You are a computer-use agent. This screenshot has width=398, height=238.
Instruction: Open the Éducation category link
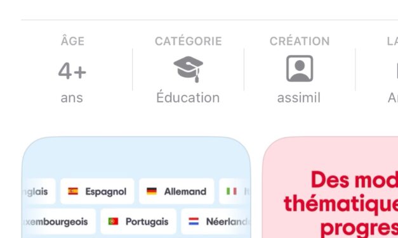188,97
